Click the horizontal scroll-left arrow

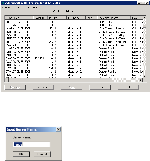7,80
